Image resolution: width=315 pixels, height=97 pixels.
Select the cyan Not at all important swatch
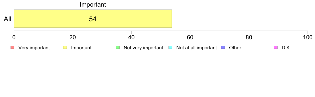[x=170, y=47]
